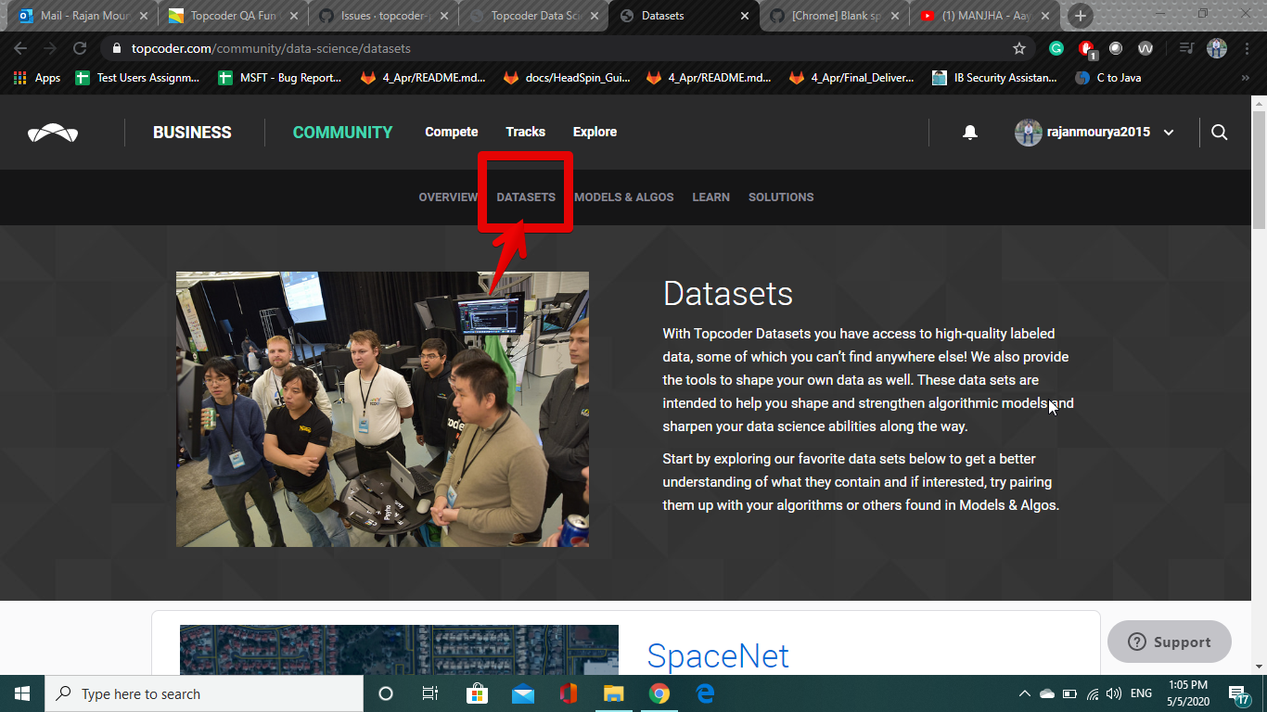Switch to BUSINESS section

192,133
